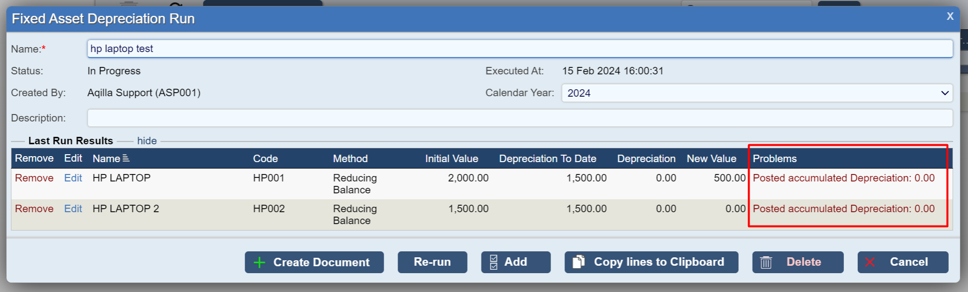Click the Problems column header
This screenshot has height=292, width=968.
(774, 159)
